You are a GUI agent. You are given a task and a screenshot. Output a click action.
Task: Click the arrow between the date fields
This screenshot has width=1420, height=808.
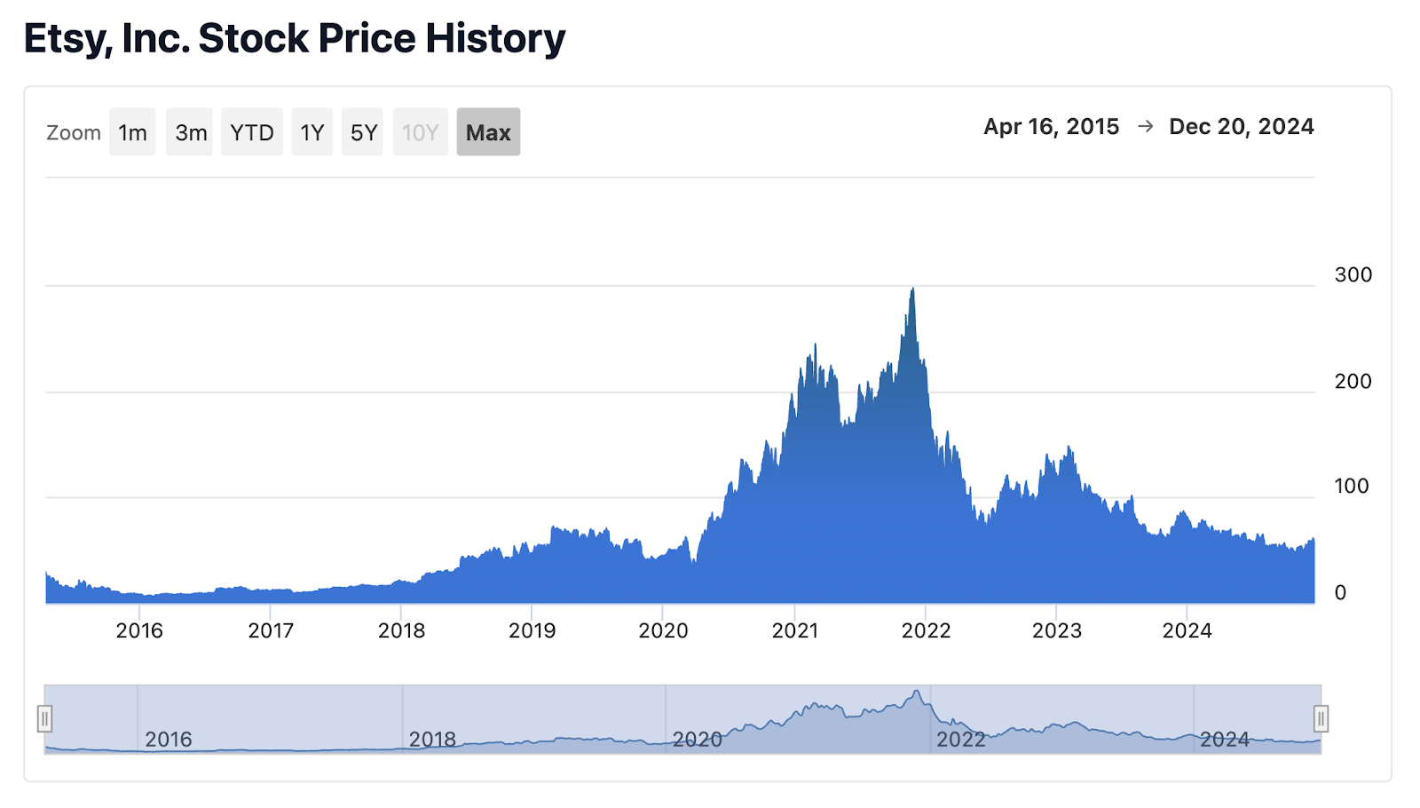(x=1144, y=126)
